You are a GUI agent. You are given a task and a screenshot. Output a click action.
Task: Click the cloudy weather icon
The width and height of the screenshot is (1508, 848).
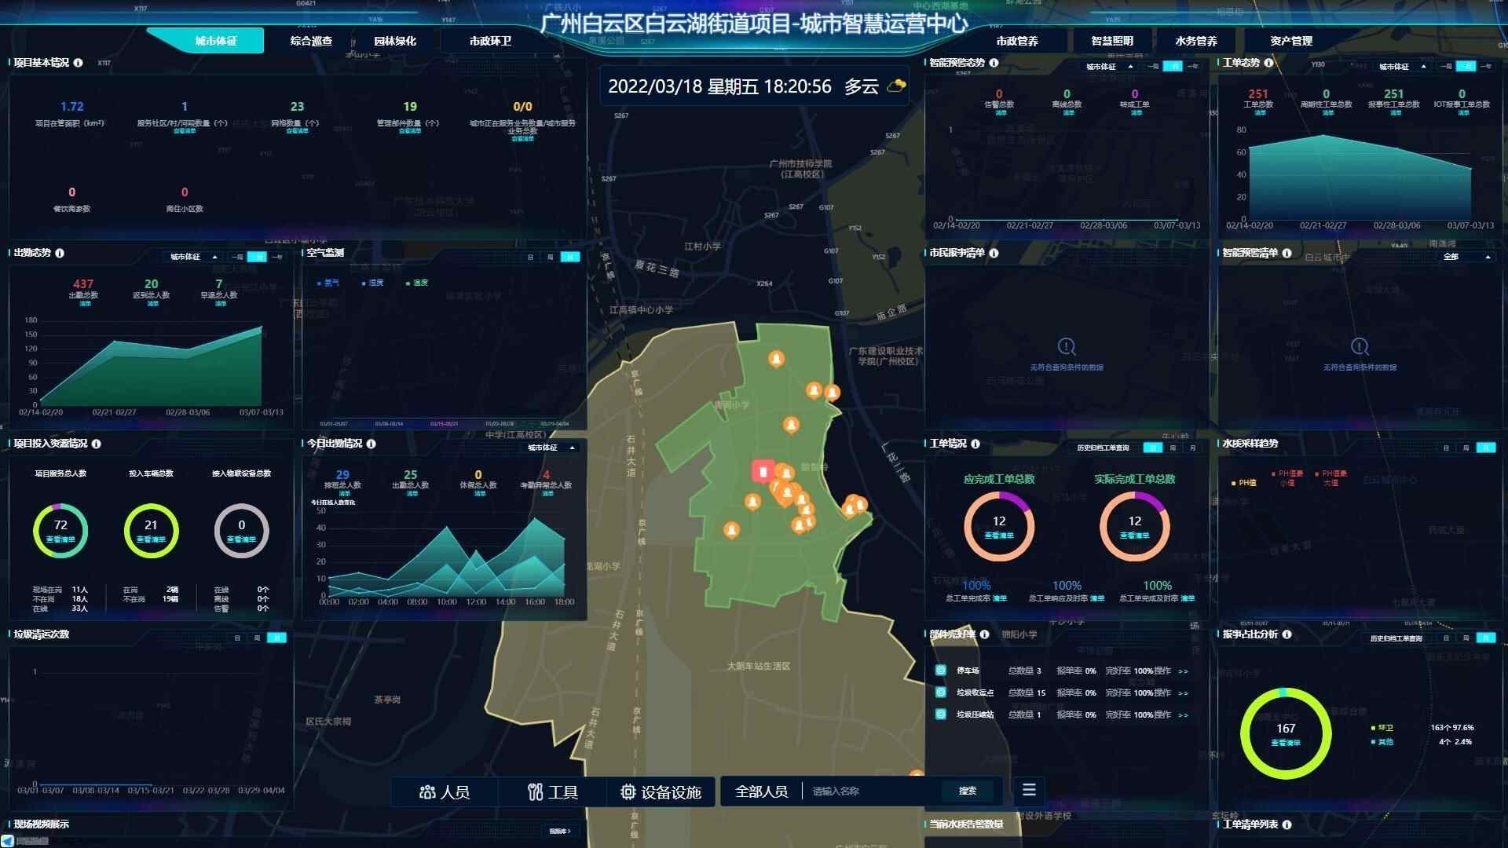pos(895,86)
